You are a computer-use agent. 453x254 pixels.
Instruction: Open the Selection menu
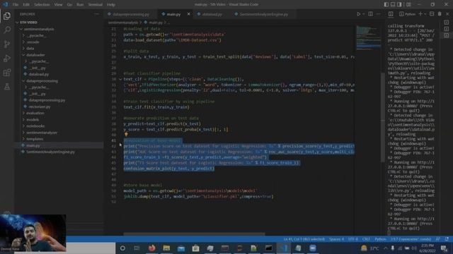42,5
